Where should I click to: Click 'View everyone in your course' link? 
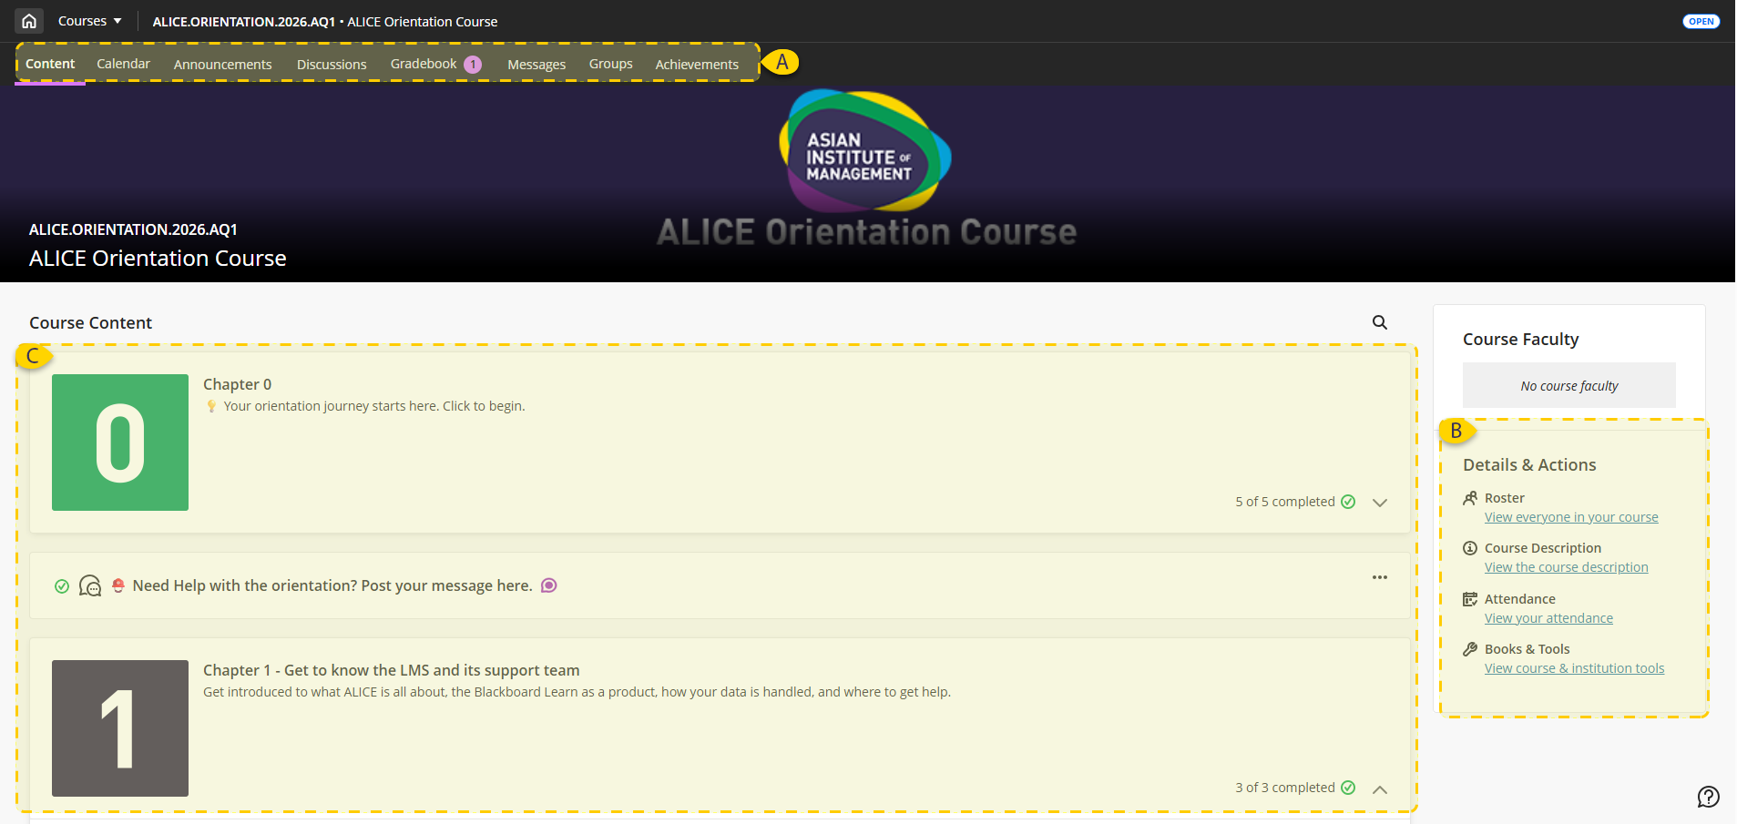pyautogui.click(x=1571, y=517)
